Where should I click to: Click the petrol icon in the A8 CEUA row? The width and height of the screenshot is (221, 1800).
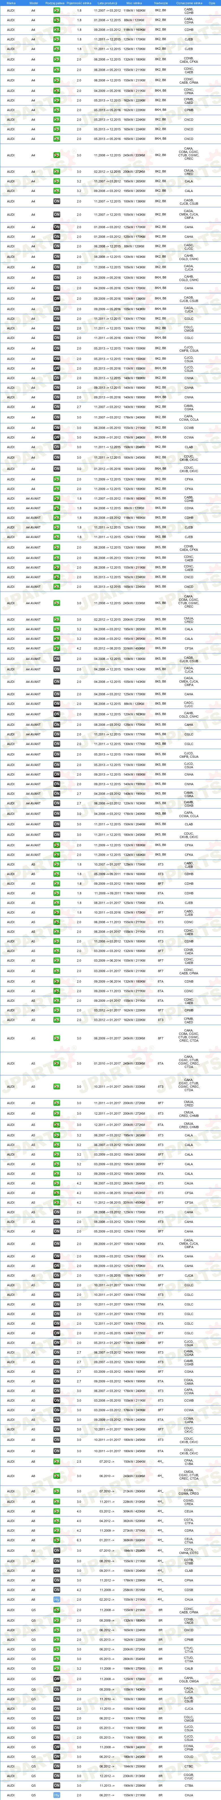57,1511
